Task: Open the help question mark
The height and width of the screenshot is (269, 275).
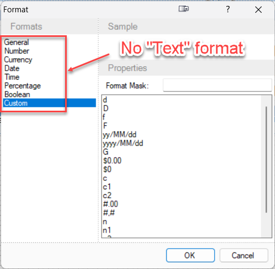Action: (x=228, y=9)
